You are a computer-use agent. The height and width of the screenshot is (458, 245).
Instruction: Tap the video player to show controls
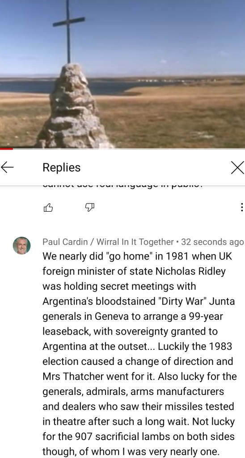pyautogui.click(x=122, y=74)
